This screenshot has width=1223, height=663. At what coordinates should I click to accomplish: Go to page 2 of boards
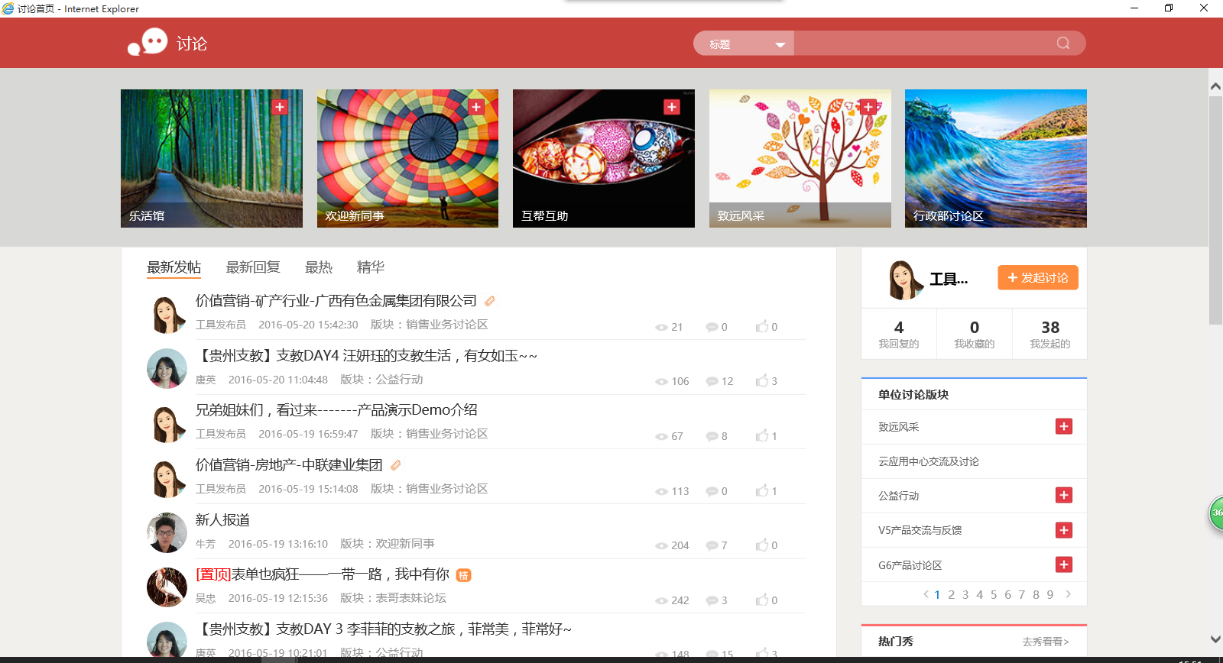[952, 594]
